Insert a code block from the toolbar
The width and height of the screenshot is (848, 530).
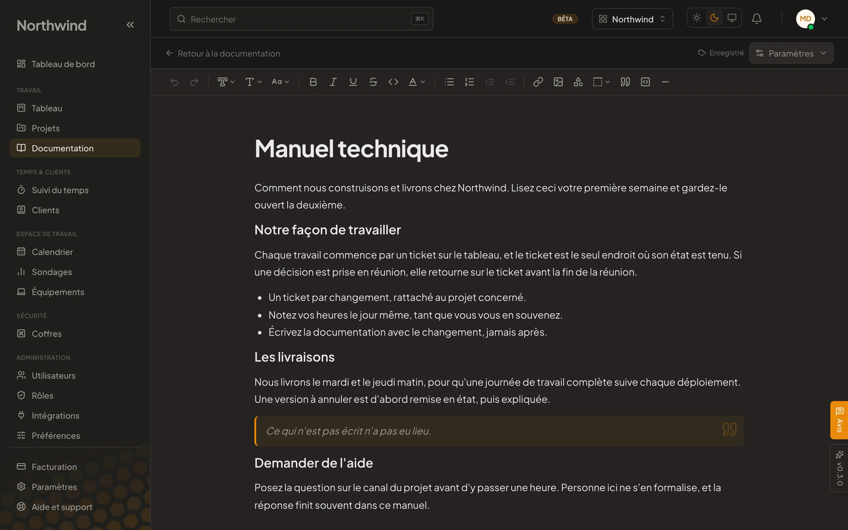point(645,82)
